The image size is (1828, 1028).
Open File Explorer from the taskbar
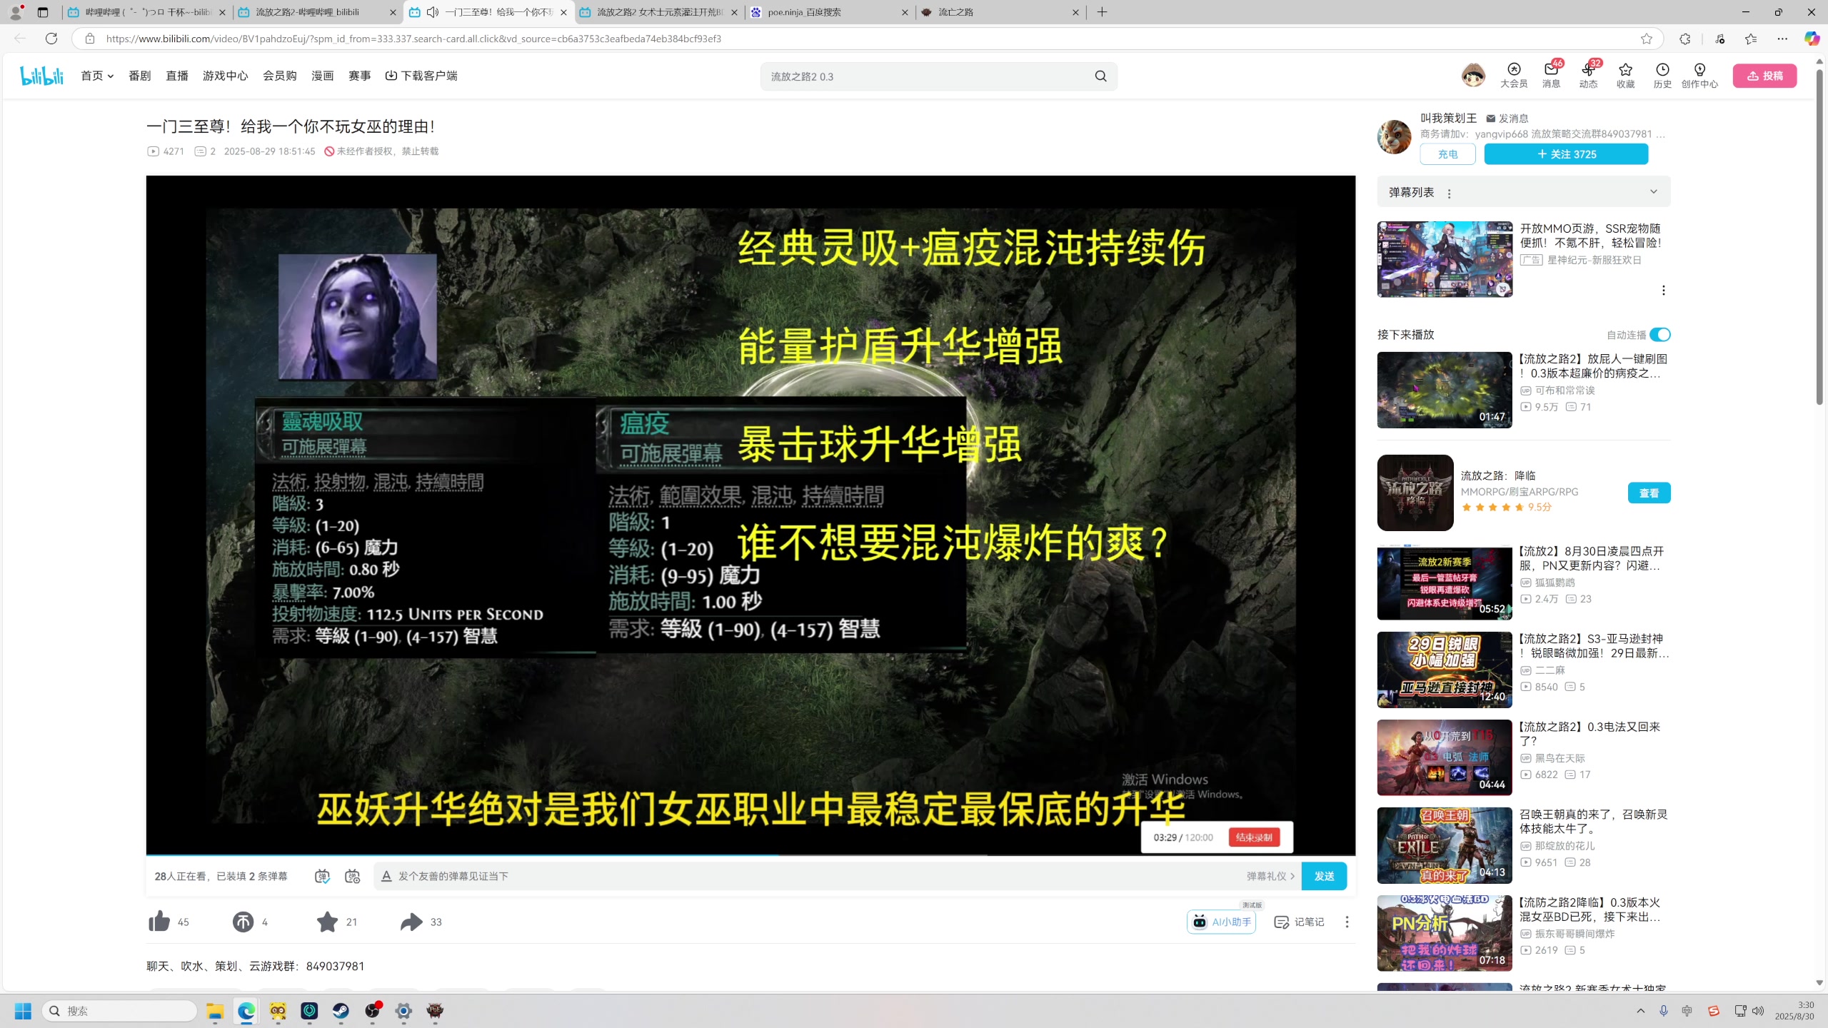point(215,1011)
